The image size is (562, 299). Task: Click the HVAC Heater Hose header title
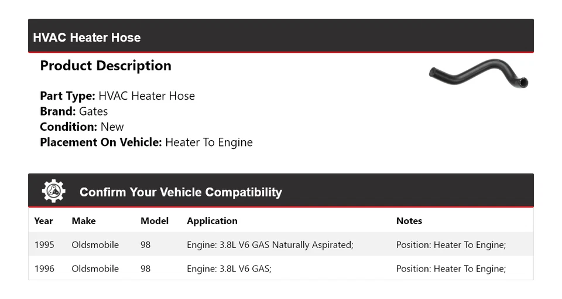tap(87, 38)
